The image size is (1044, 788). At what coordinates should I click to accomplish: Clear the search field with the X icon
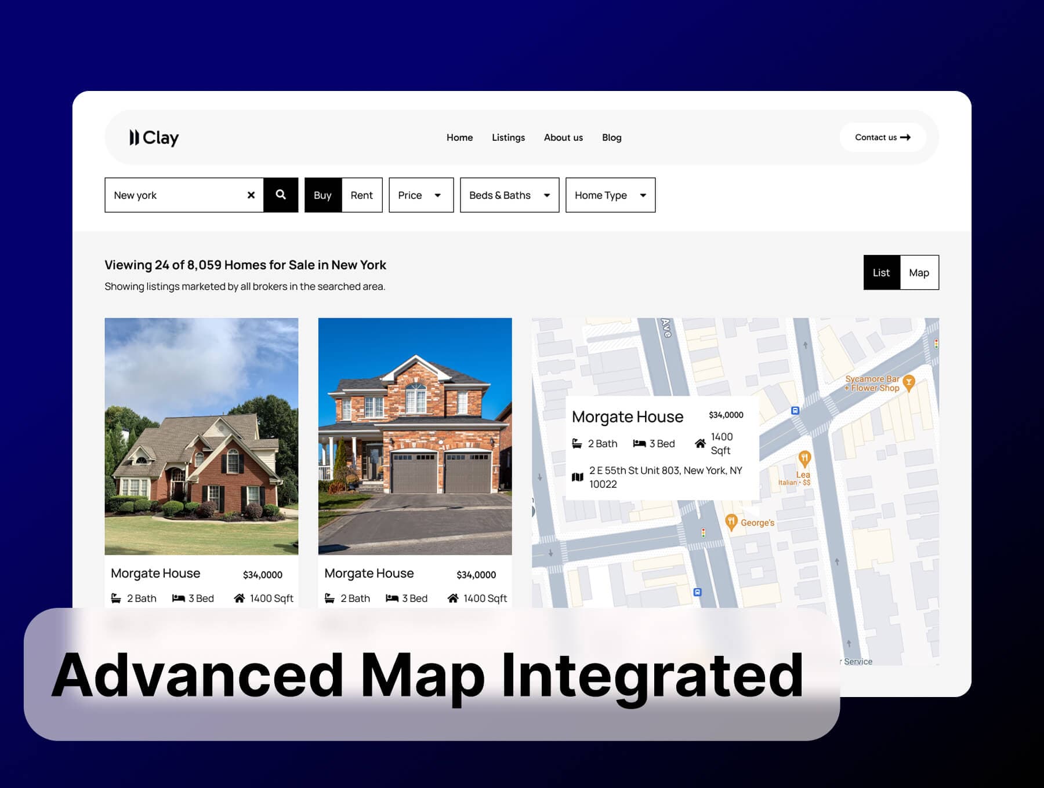[251, 195]
